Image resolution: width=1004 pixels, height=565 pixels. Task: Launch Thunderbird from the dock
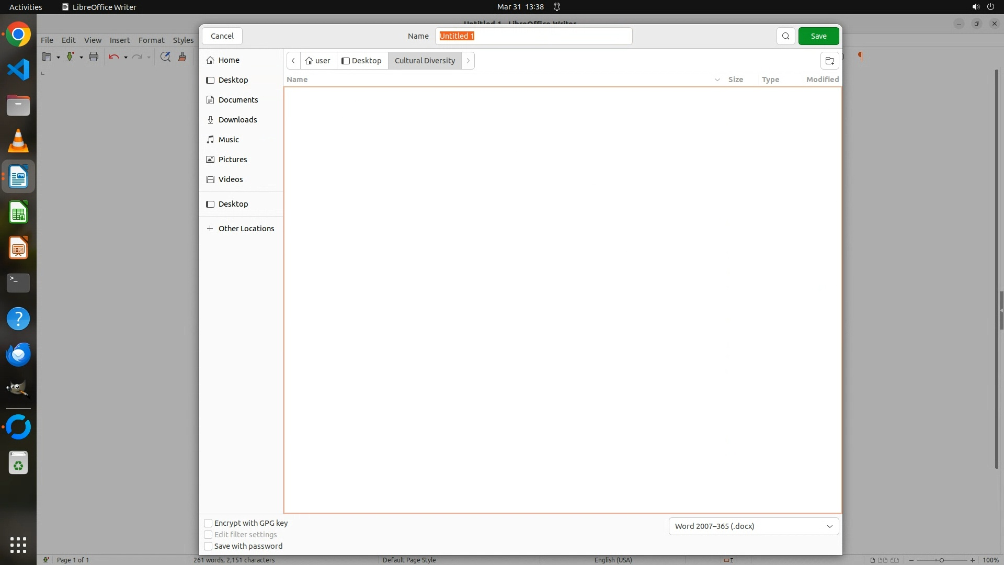point(18,354)
